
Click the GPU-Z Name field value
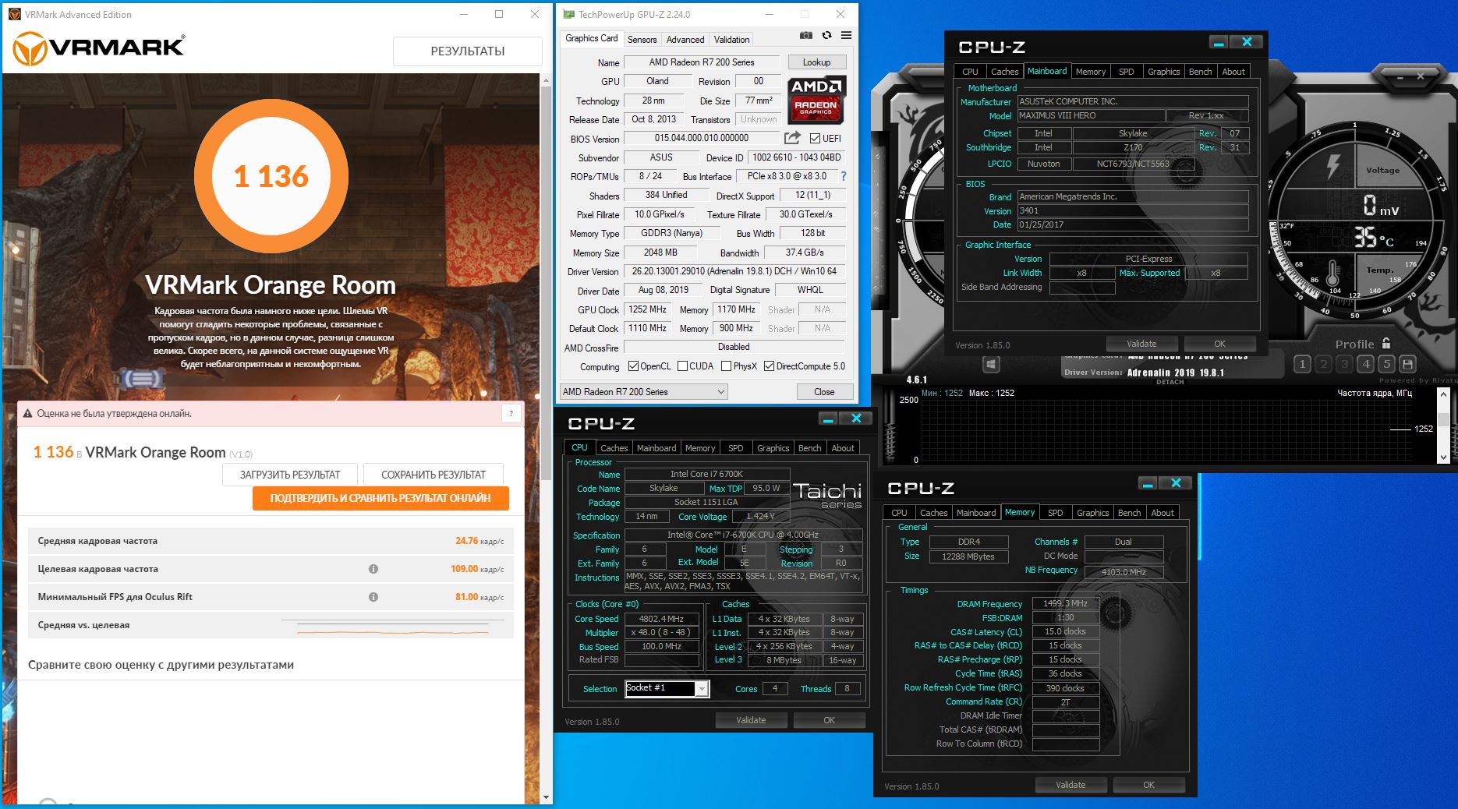(702, 62)
